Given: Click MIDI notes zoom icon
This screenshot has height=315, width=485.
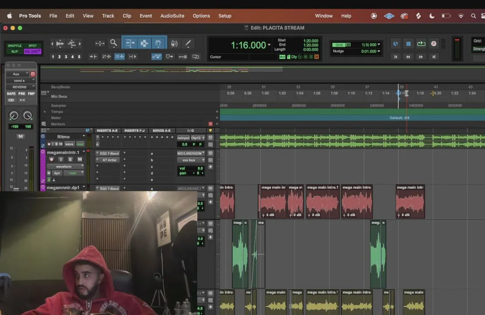Looking at the screenshot, I should [72, 44].
